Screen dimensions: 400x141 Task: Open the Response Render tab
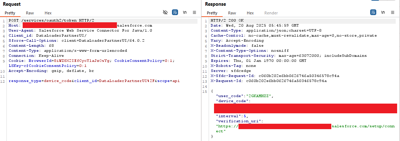pyautogui.click(x=271, y=13)
